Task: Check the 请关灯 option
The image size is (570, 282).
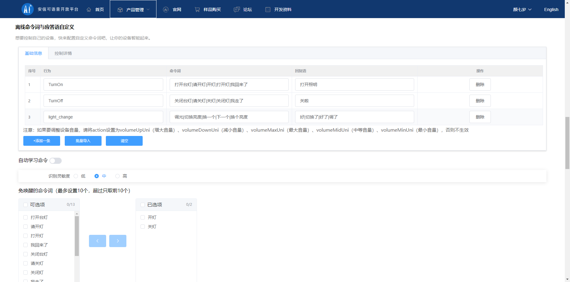Action: (25, 263)
